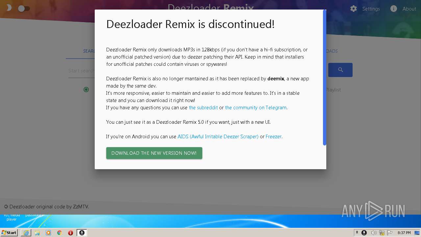Open Windows Media Player taskbar icon
Screen dimensions: 421x237
click(48, 233)
